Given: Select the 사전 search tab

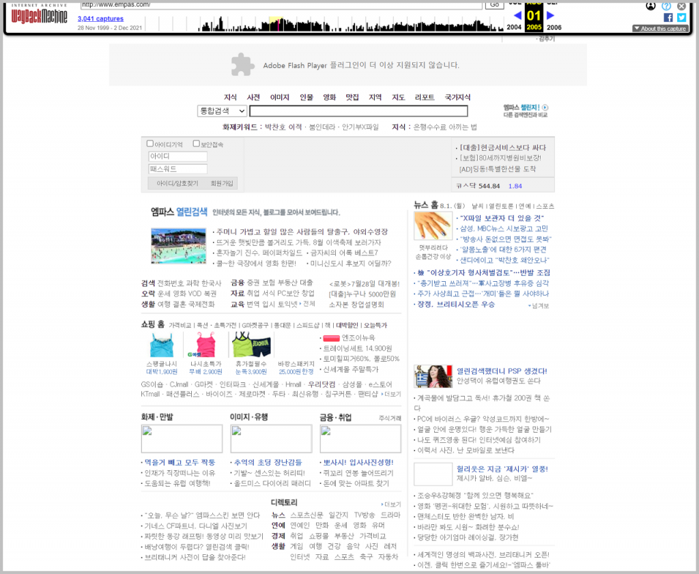Looking at the screenshot, I should point(253,97).
